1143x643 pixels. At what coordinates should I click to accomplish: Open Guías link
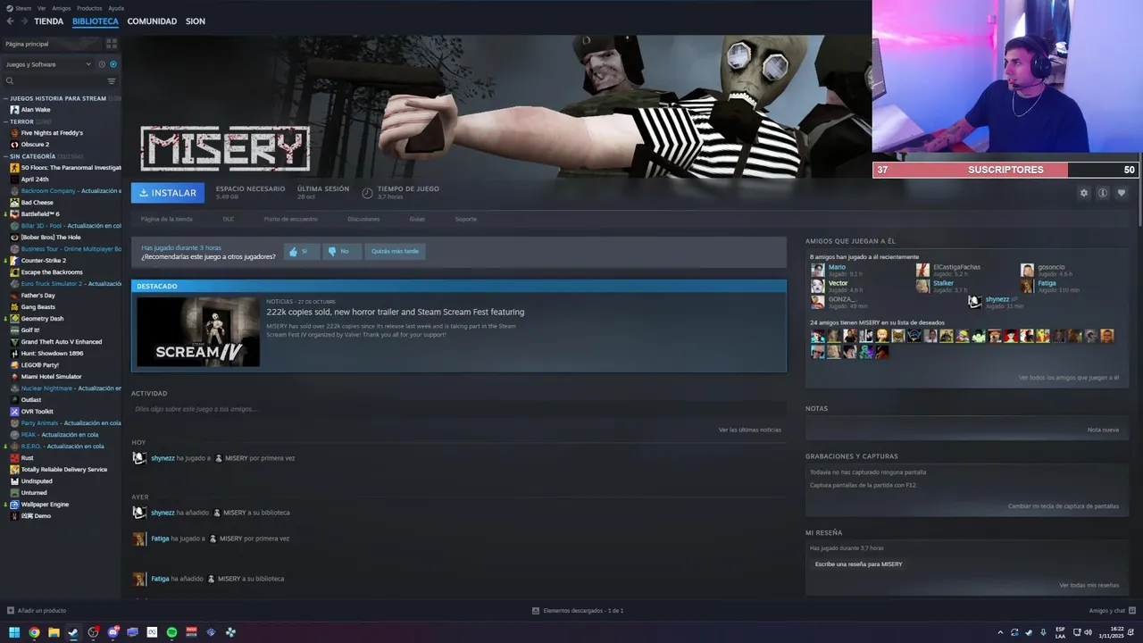pyautogui.click(x=417, y=219)
